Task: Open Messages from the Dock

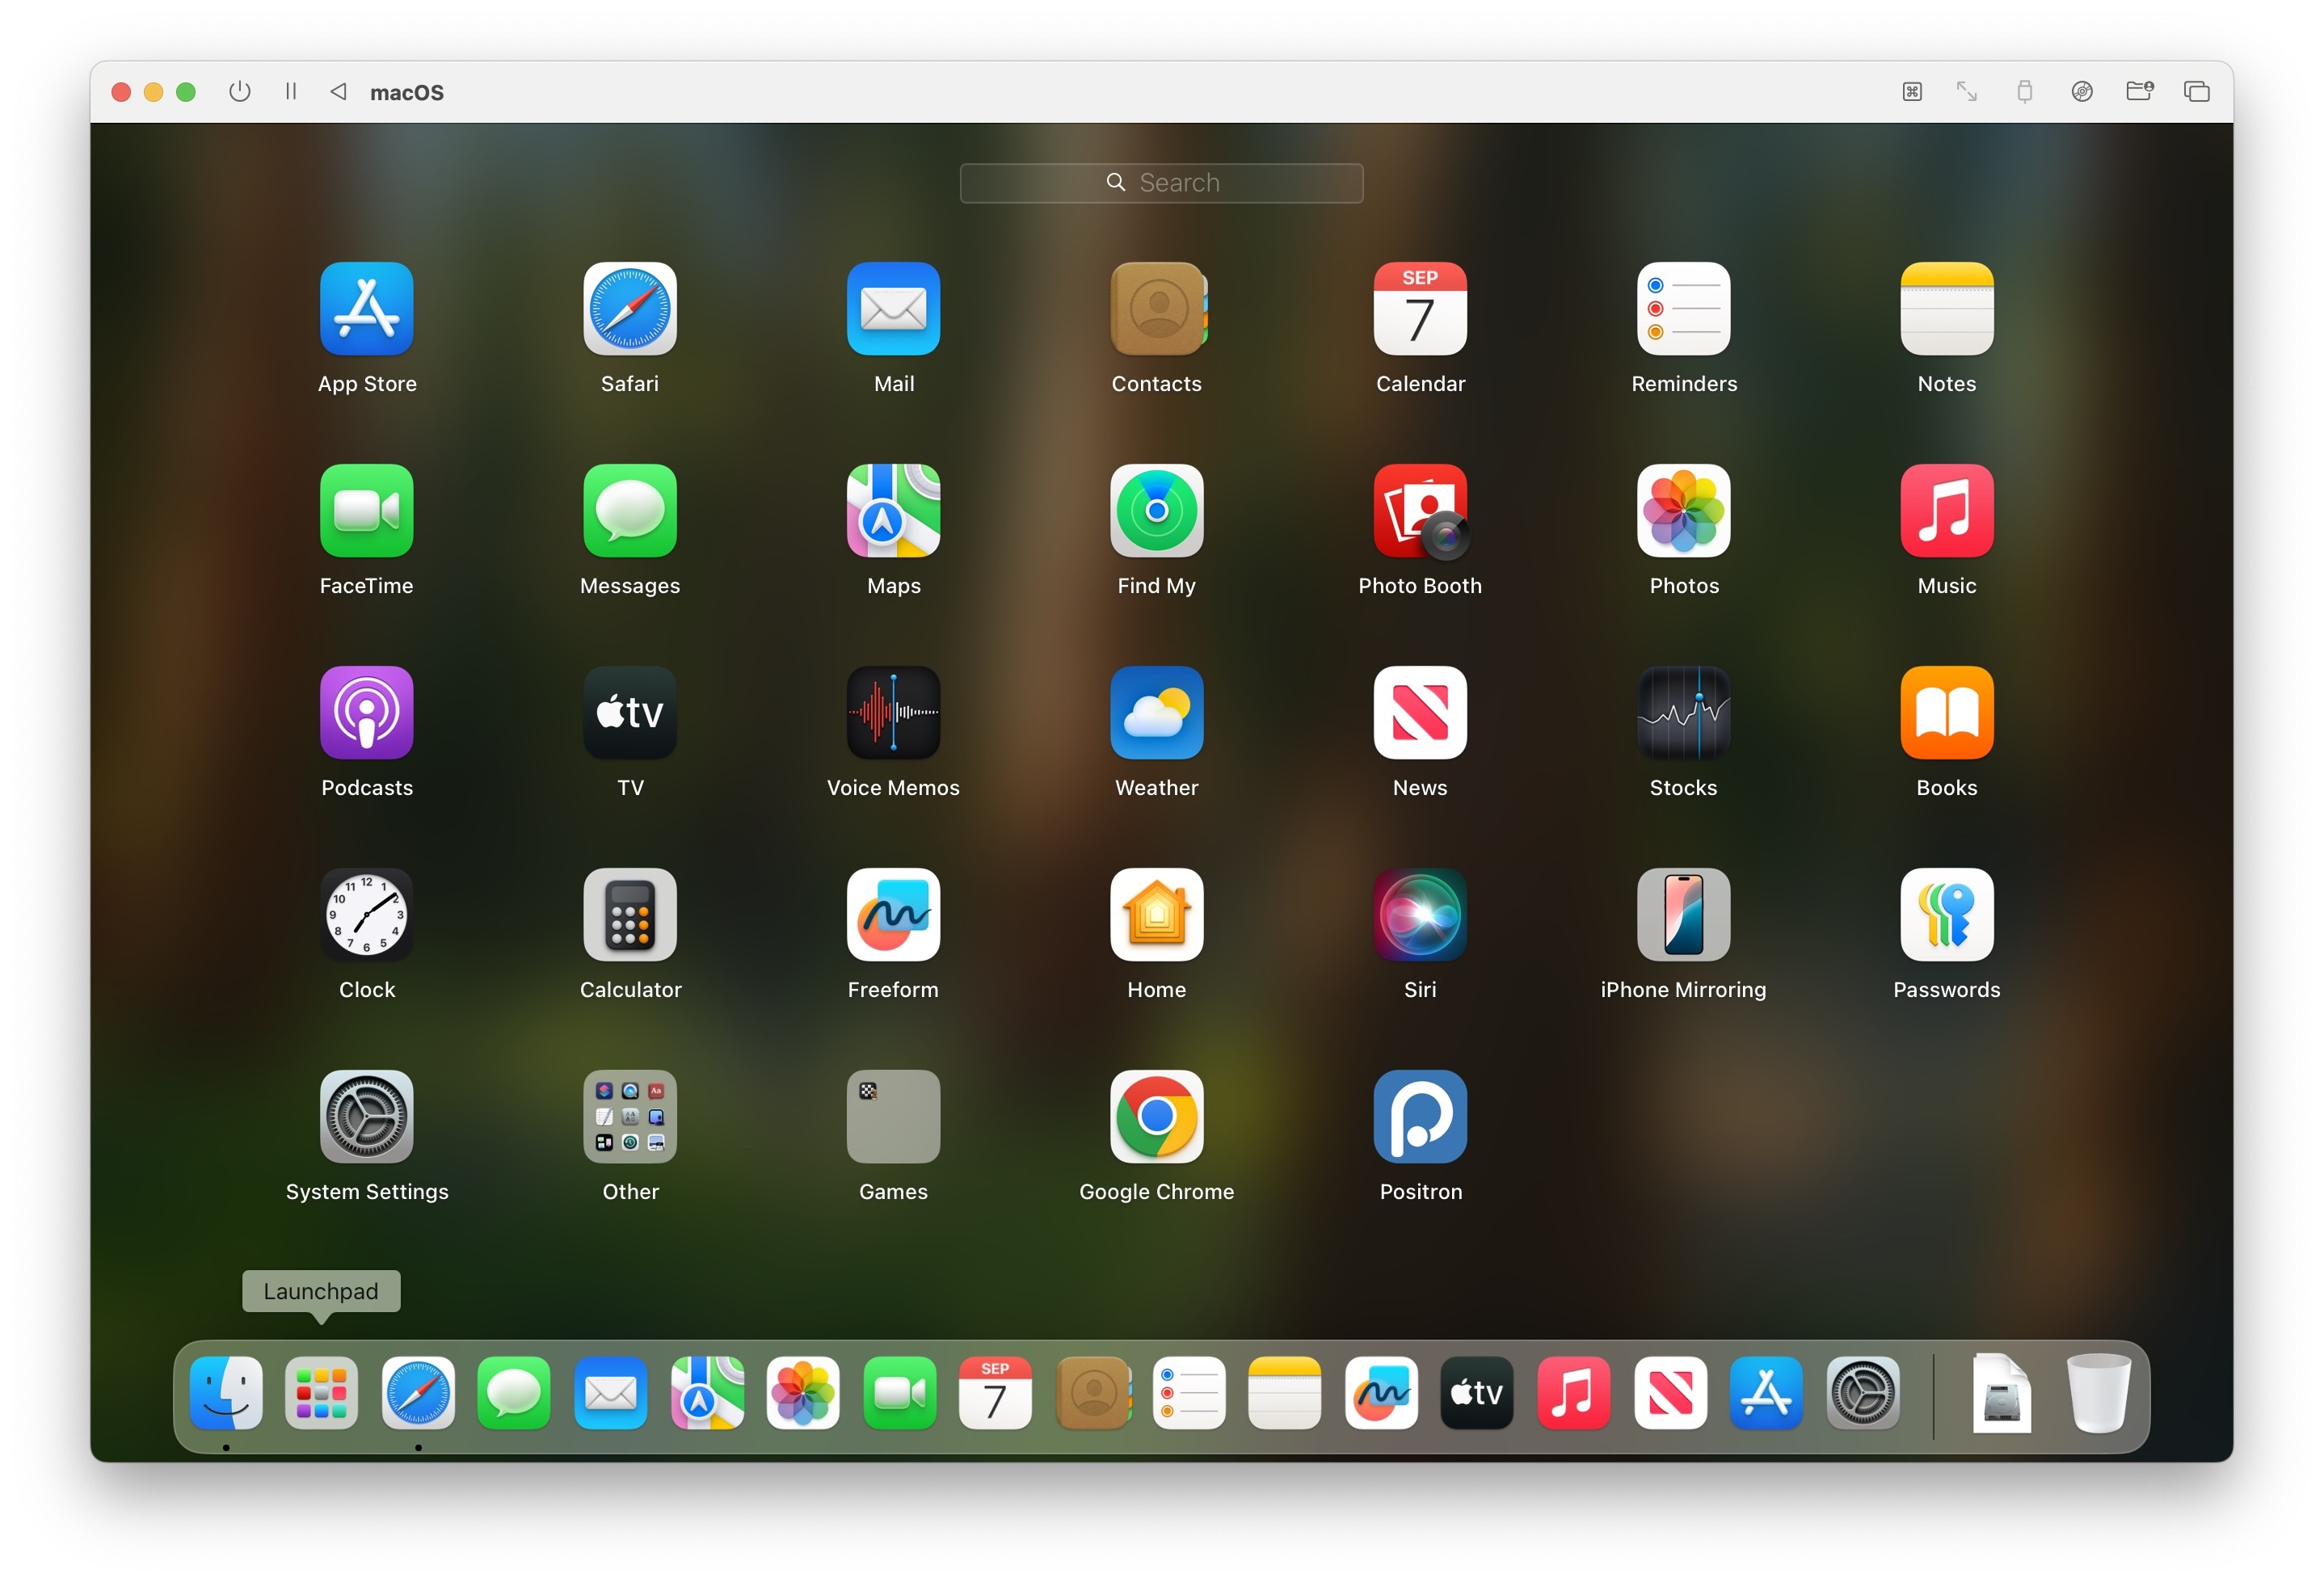Action: [514, 1393]
